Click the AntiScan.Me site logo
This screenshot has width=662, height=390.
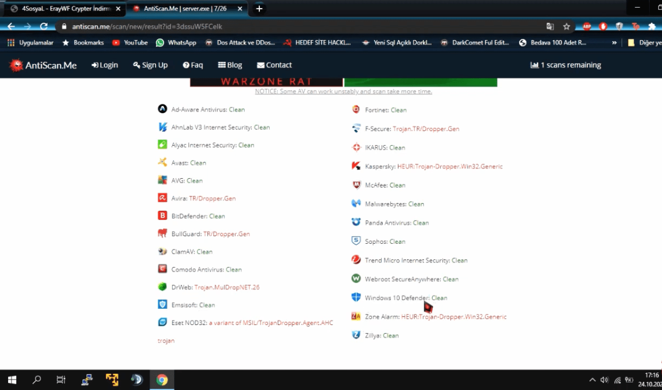pos(43,65)
